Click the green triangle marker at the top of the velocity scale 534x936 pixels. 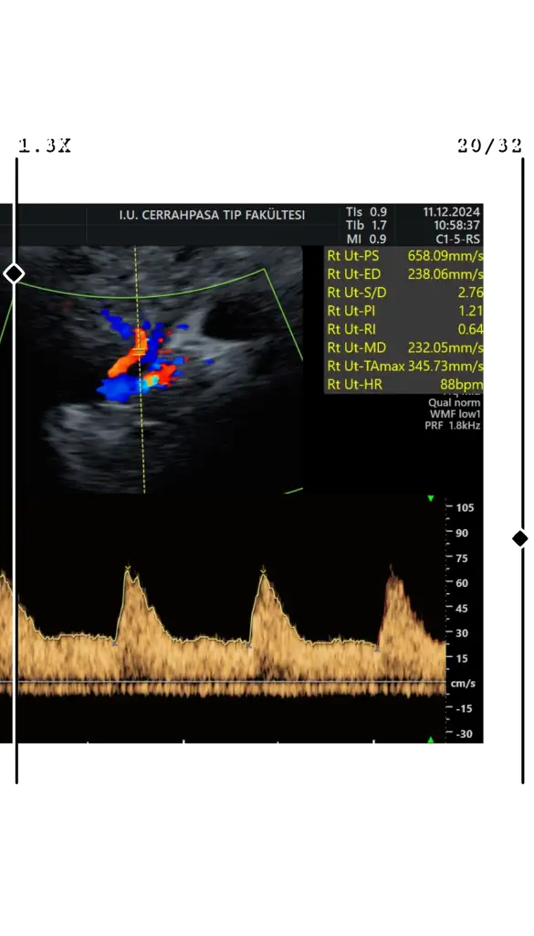pyautogui.click(x=431, y=498)
